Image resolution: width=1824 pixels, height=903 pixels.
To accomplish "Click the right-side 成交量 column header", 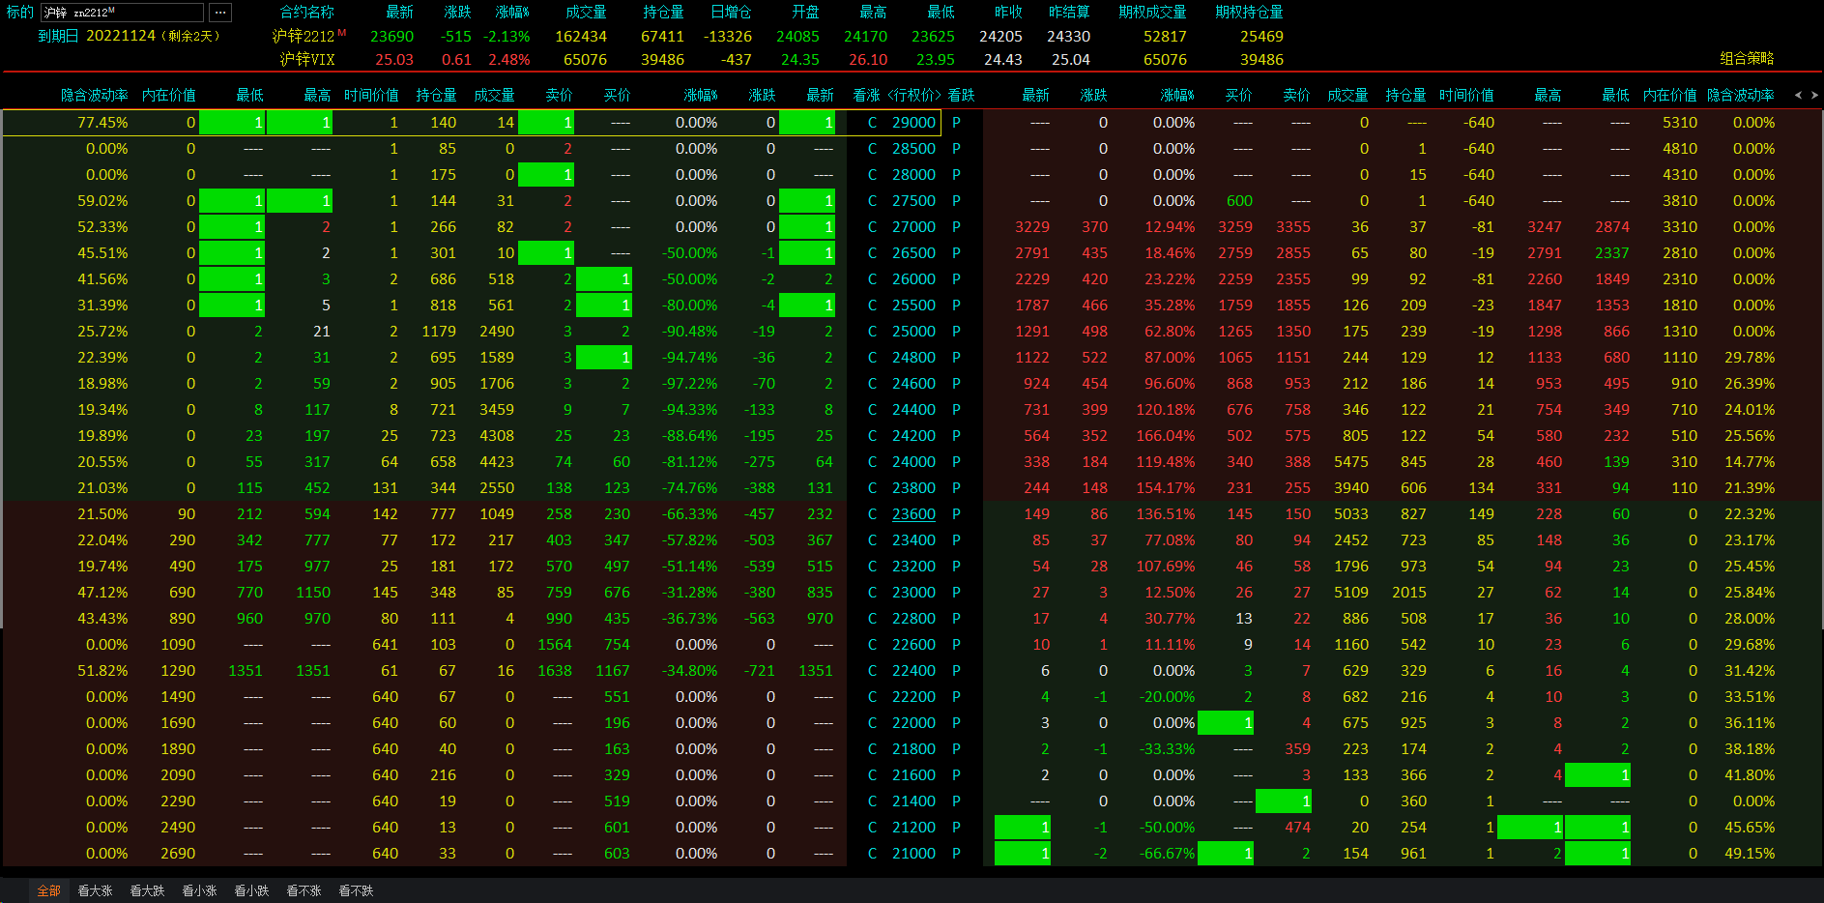I will pyautogui.click(x=1347, y=95).
